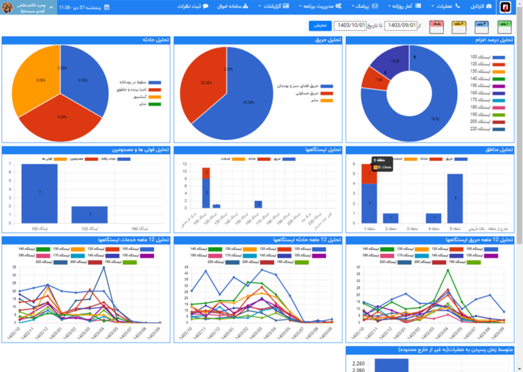This screenshot has width=523, height=372.
Task: Click the calendar icon beside the date
Action: [x=107, y=7]
